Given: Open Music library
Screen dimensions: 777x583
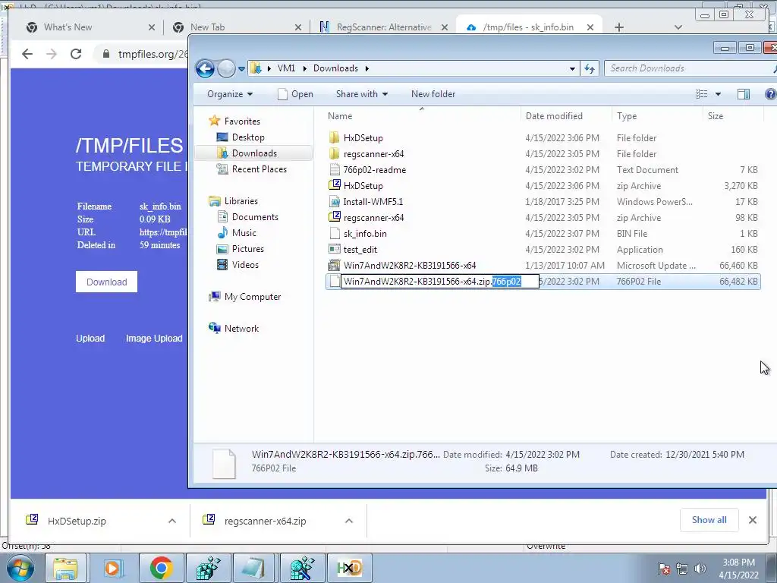Looking at the screenshot, I should click(x=244, y=232).
